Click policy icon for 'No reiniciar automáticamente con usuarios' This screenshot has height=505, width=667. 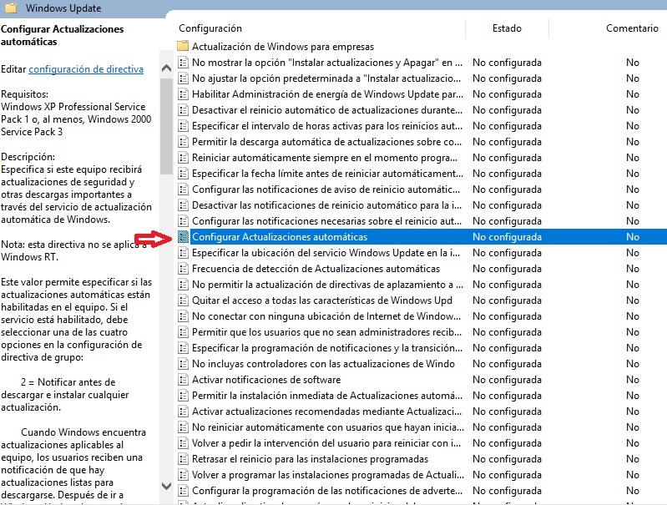coord(183,427)
